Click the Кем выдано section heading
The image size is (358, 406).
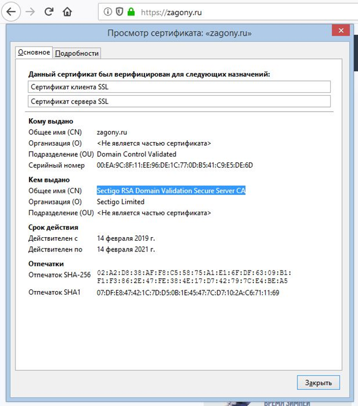pos(49,180)
